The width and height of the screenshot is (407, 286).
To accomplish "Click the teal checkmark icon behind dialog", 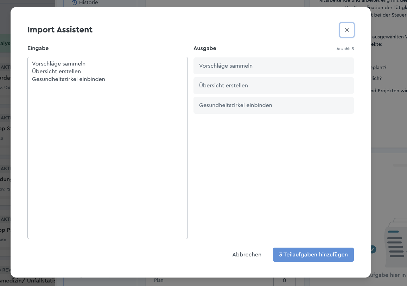I will (x=373, y=249).
